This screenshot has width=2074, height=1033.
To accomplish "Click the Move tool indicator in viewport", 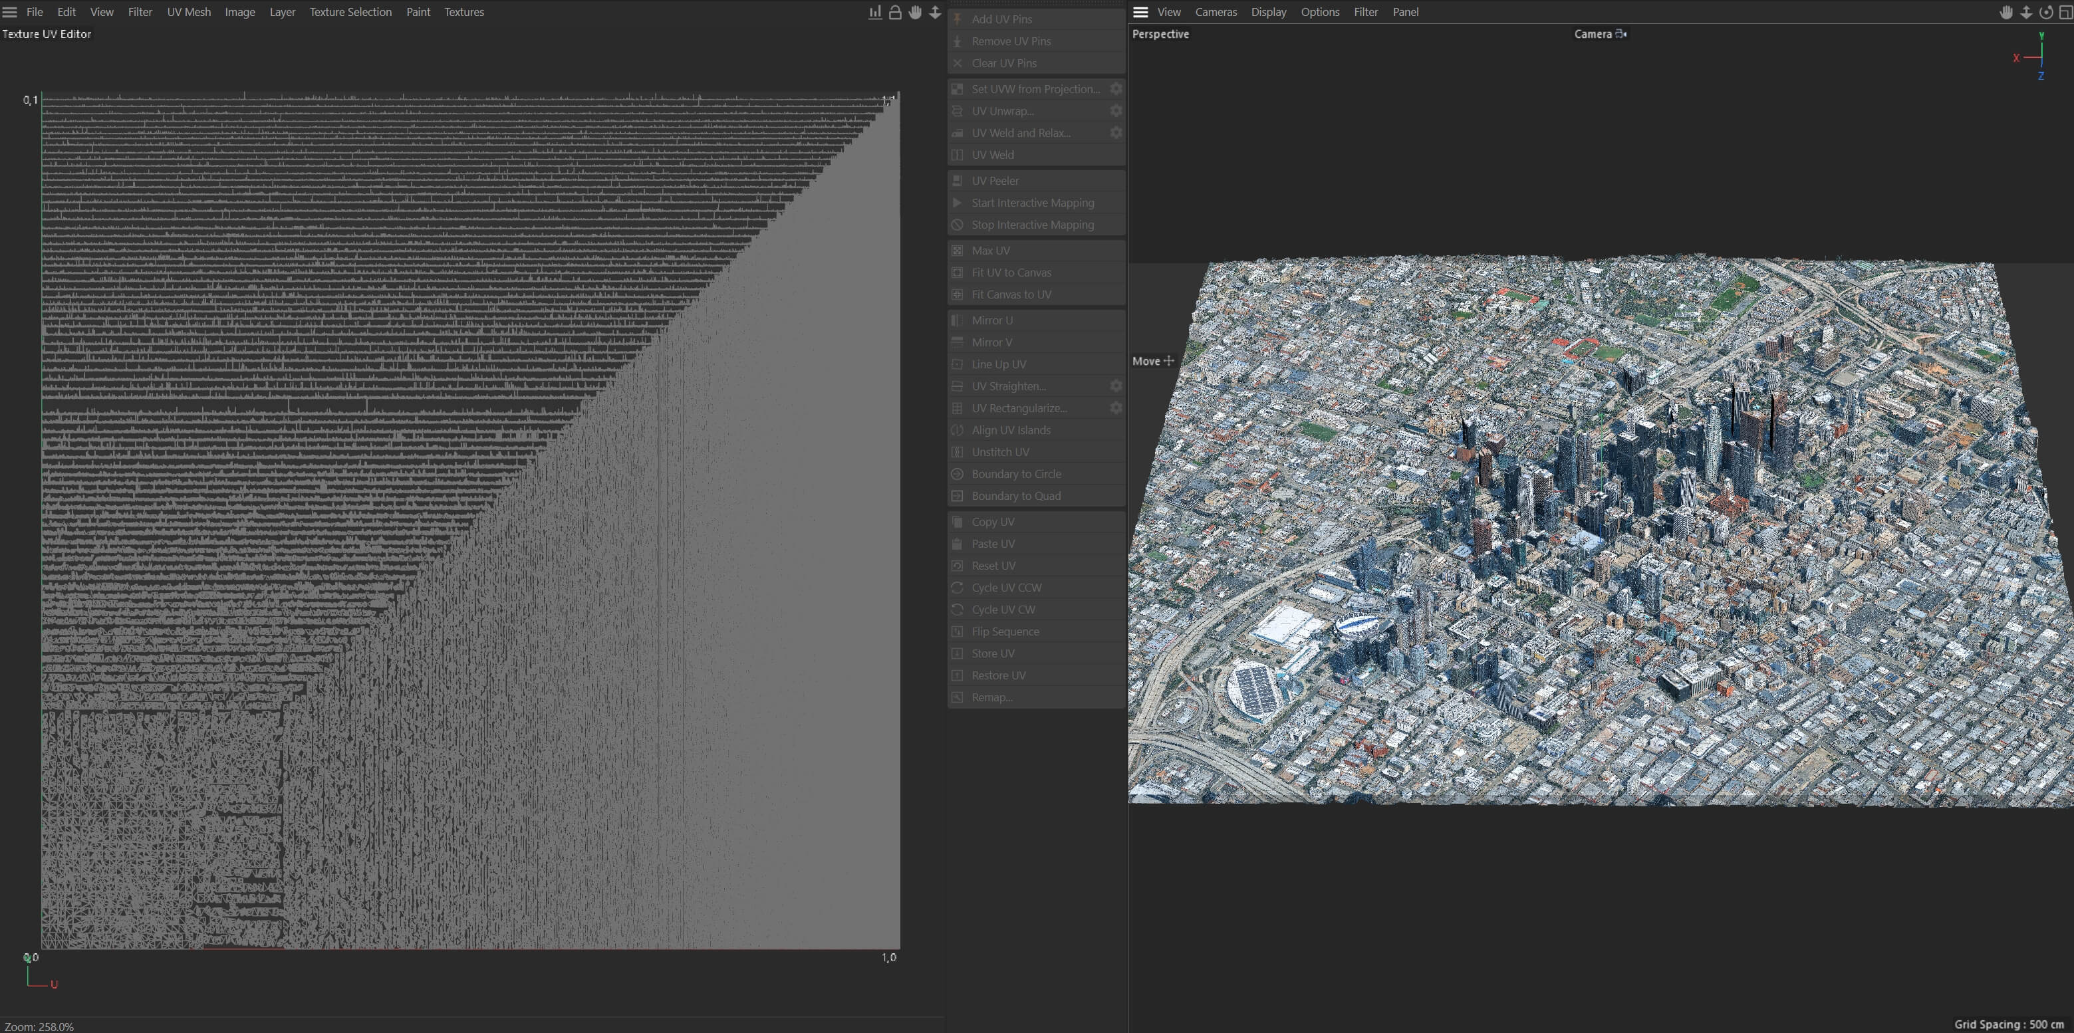I will point(1153,362).
